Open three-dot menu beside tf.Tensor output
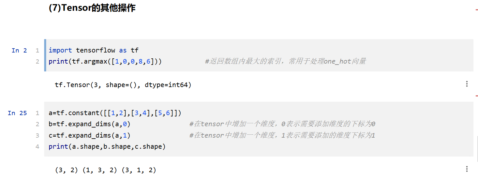The height and width of the screenshot is (181, 478). 467,84
